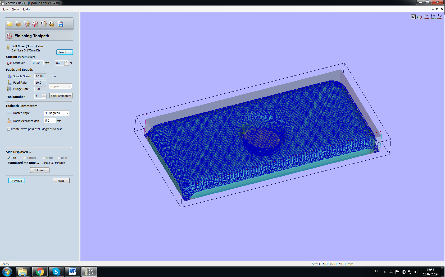
Task: Go to Previous step
Action: (x=16, y=181)
